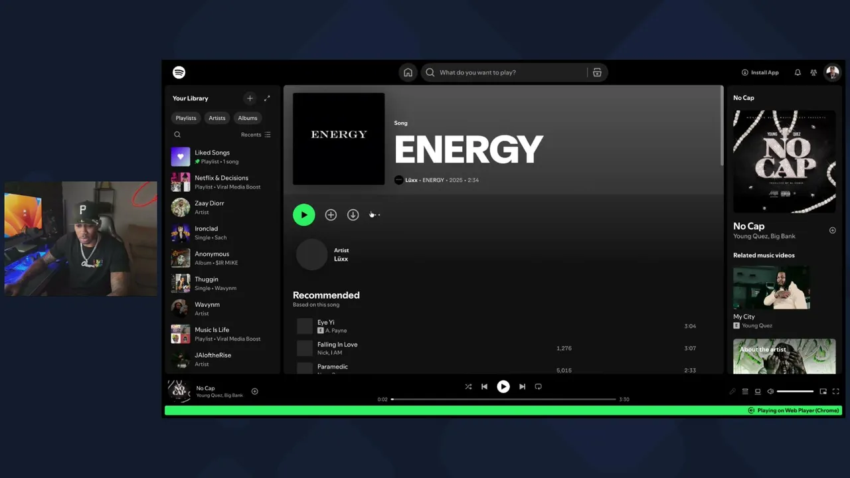
Task: Click Install App button
Action: [760, 72]
